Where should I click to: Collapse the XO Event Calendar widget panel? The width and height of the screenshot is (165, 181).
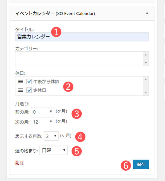tap(147, 13)
